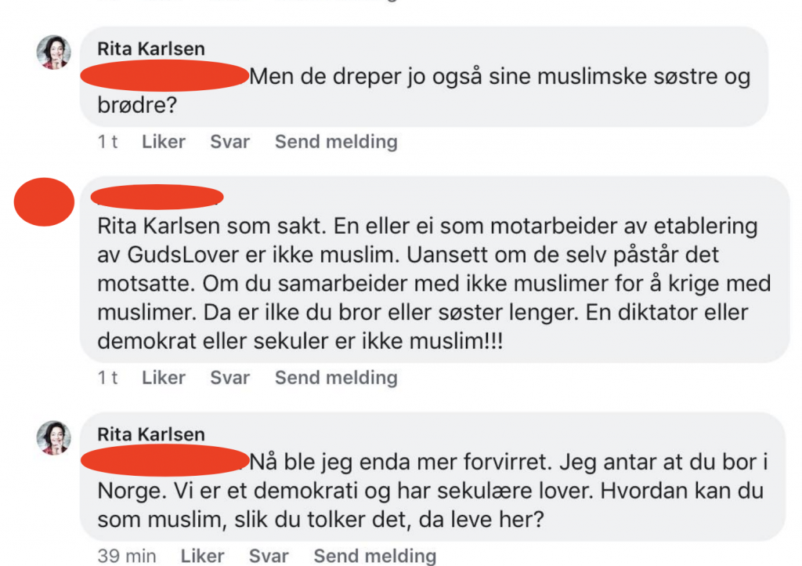Screen dimensions: 802x566
Task: Click Send melding under the 'brødre?' comment
Action: 336,142
